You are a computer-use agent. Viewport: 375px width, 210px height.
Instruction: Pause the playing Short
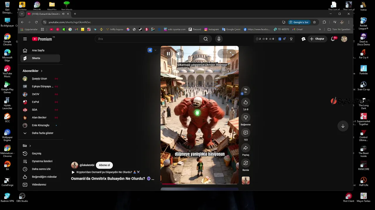[168, 54]
